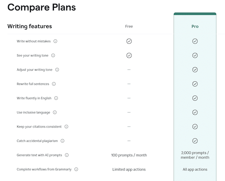The image size is (225, 181).
Task: Open info icon beside Complete workflows from Grammarly
Action: pos(76,169)
